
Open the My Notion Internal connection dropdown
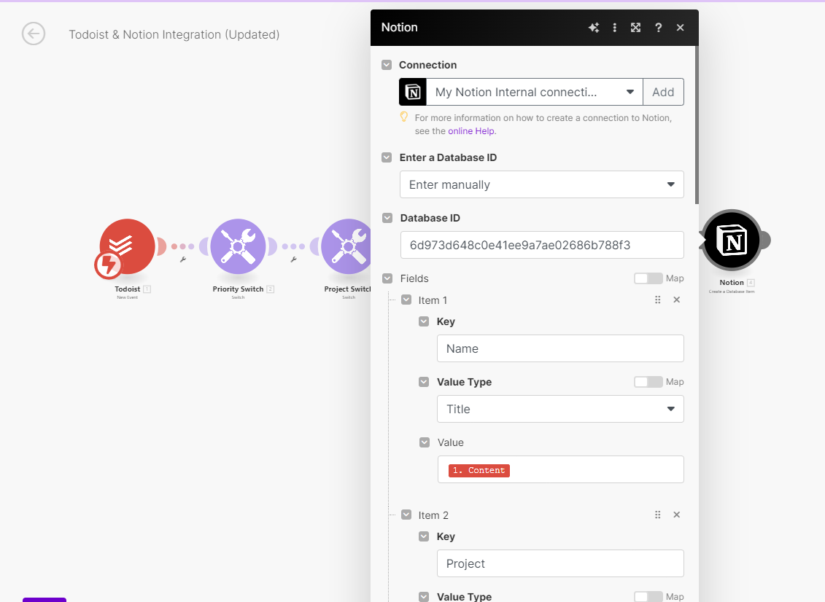click(x=535, y=92)
